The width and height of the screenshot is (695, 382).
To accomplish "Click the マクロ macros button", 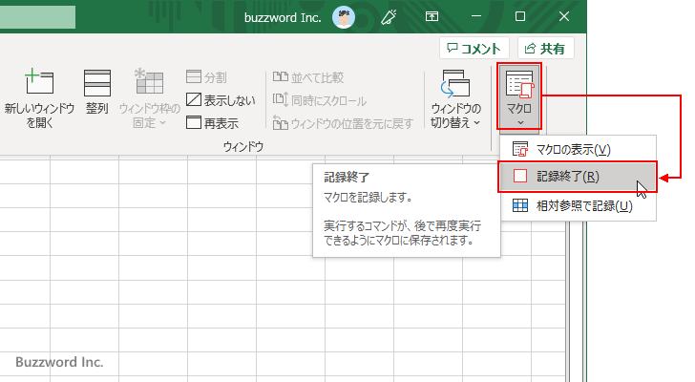I will click(519, 96).
